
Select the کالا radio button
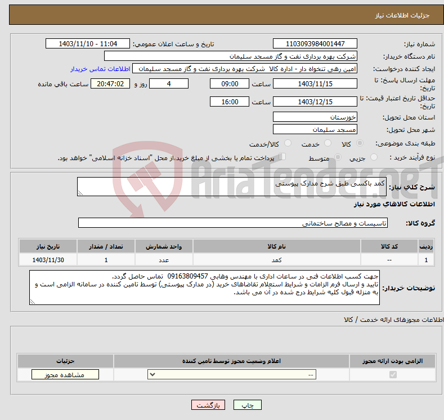tap(360, 143)
